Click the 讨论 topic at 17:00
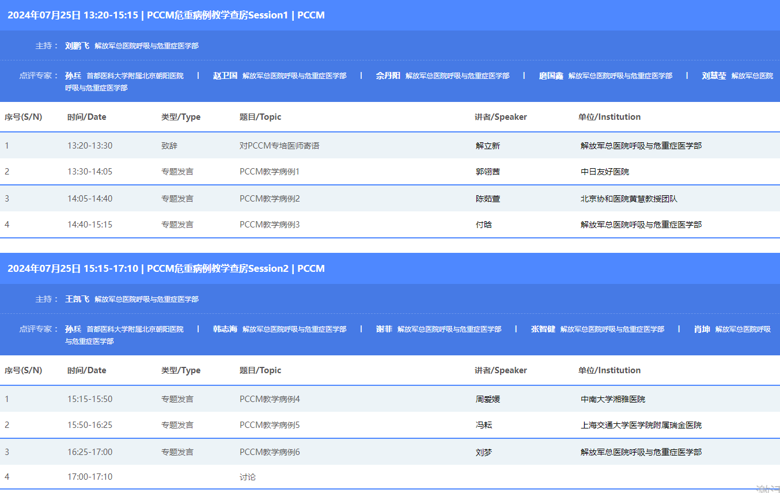This screenshot has width=780, height=493. coord(248,477)
